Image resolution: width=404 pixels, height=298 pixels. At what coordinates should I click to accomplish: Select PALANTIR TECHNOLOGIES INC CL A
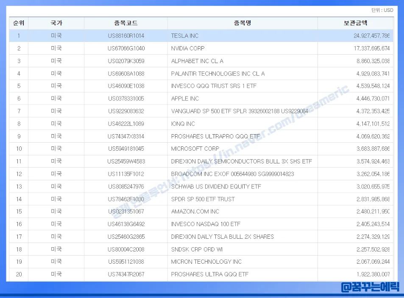pos(218,74)
